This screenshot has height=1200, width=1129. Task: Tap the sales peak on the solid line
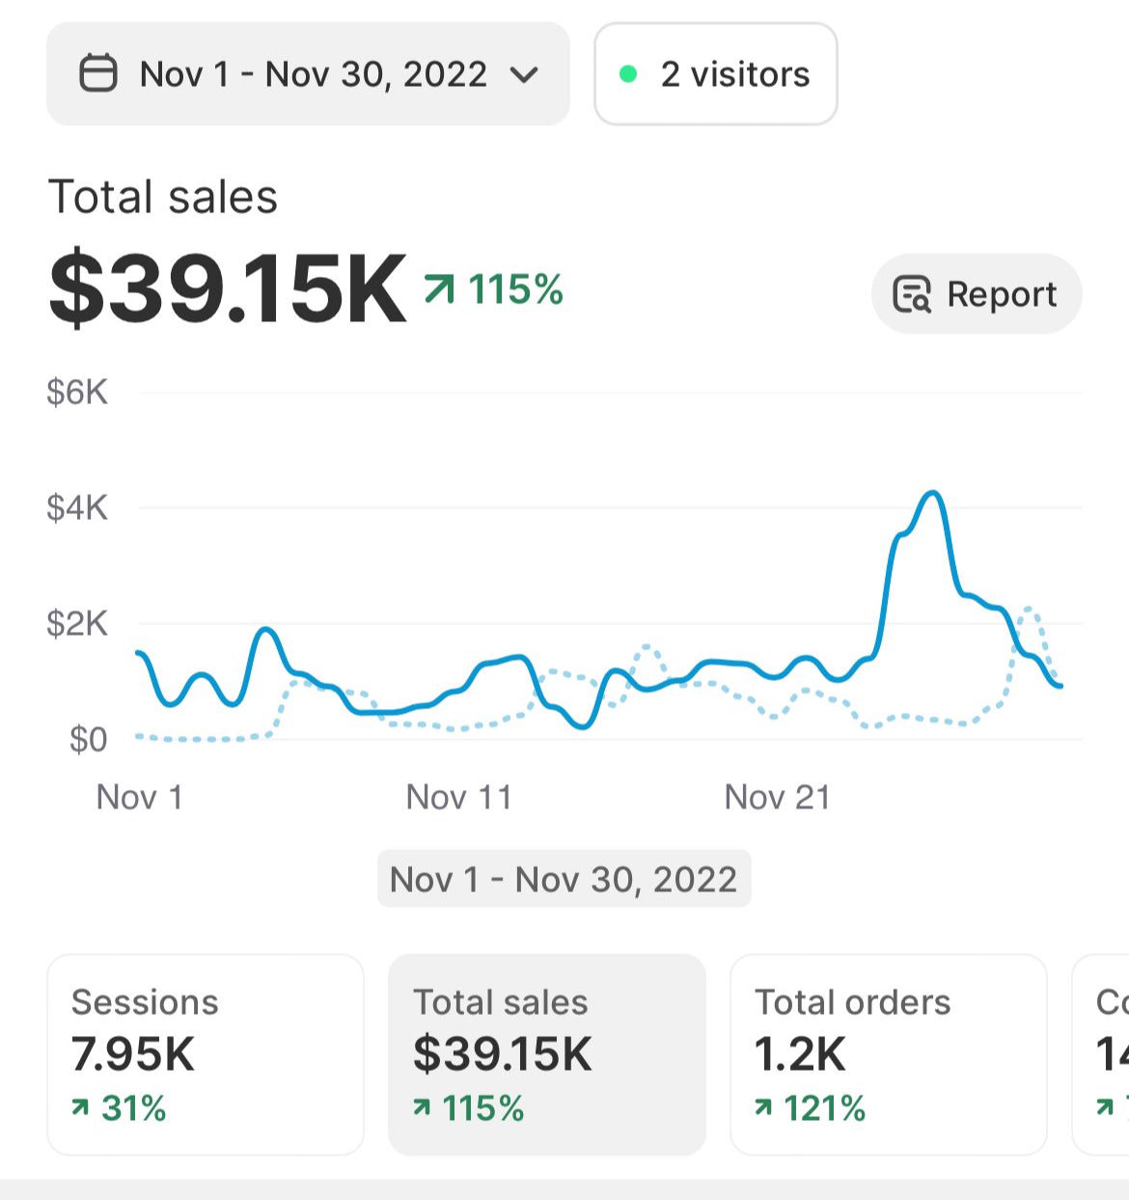point(932,494)
